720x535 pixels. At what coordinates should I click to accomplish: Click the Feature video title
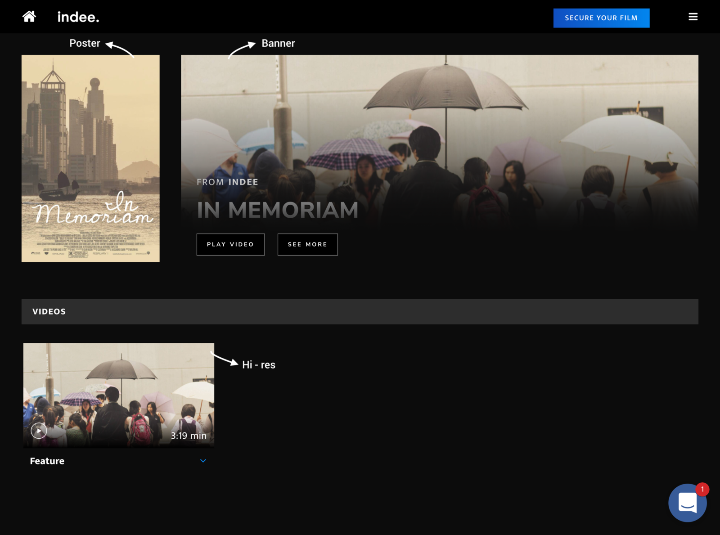[x=47, y=461]
